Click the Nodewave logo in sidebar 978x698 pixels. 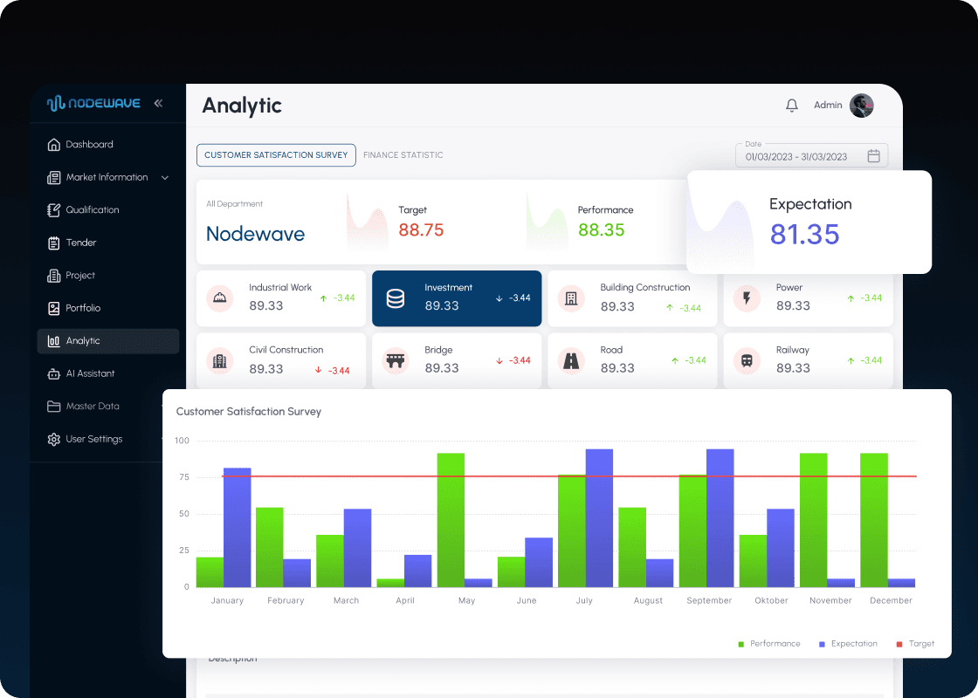coord(93,104)
